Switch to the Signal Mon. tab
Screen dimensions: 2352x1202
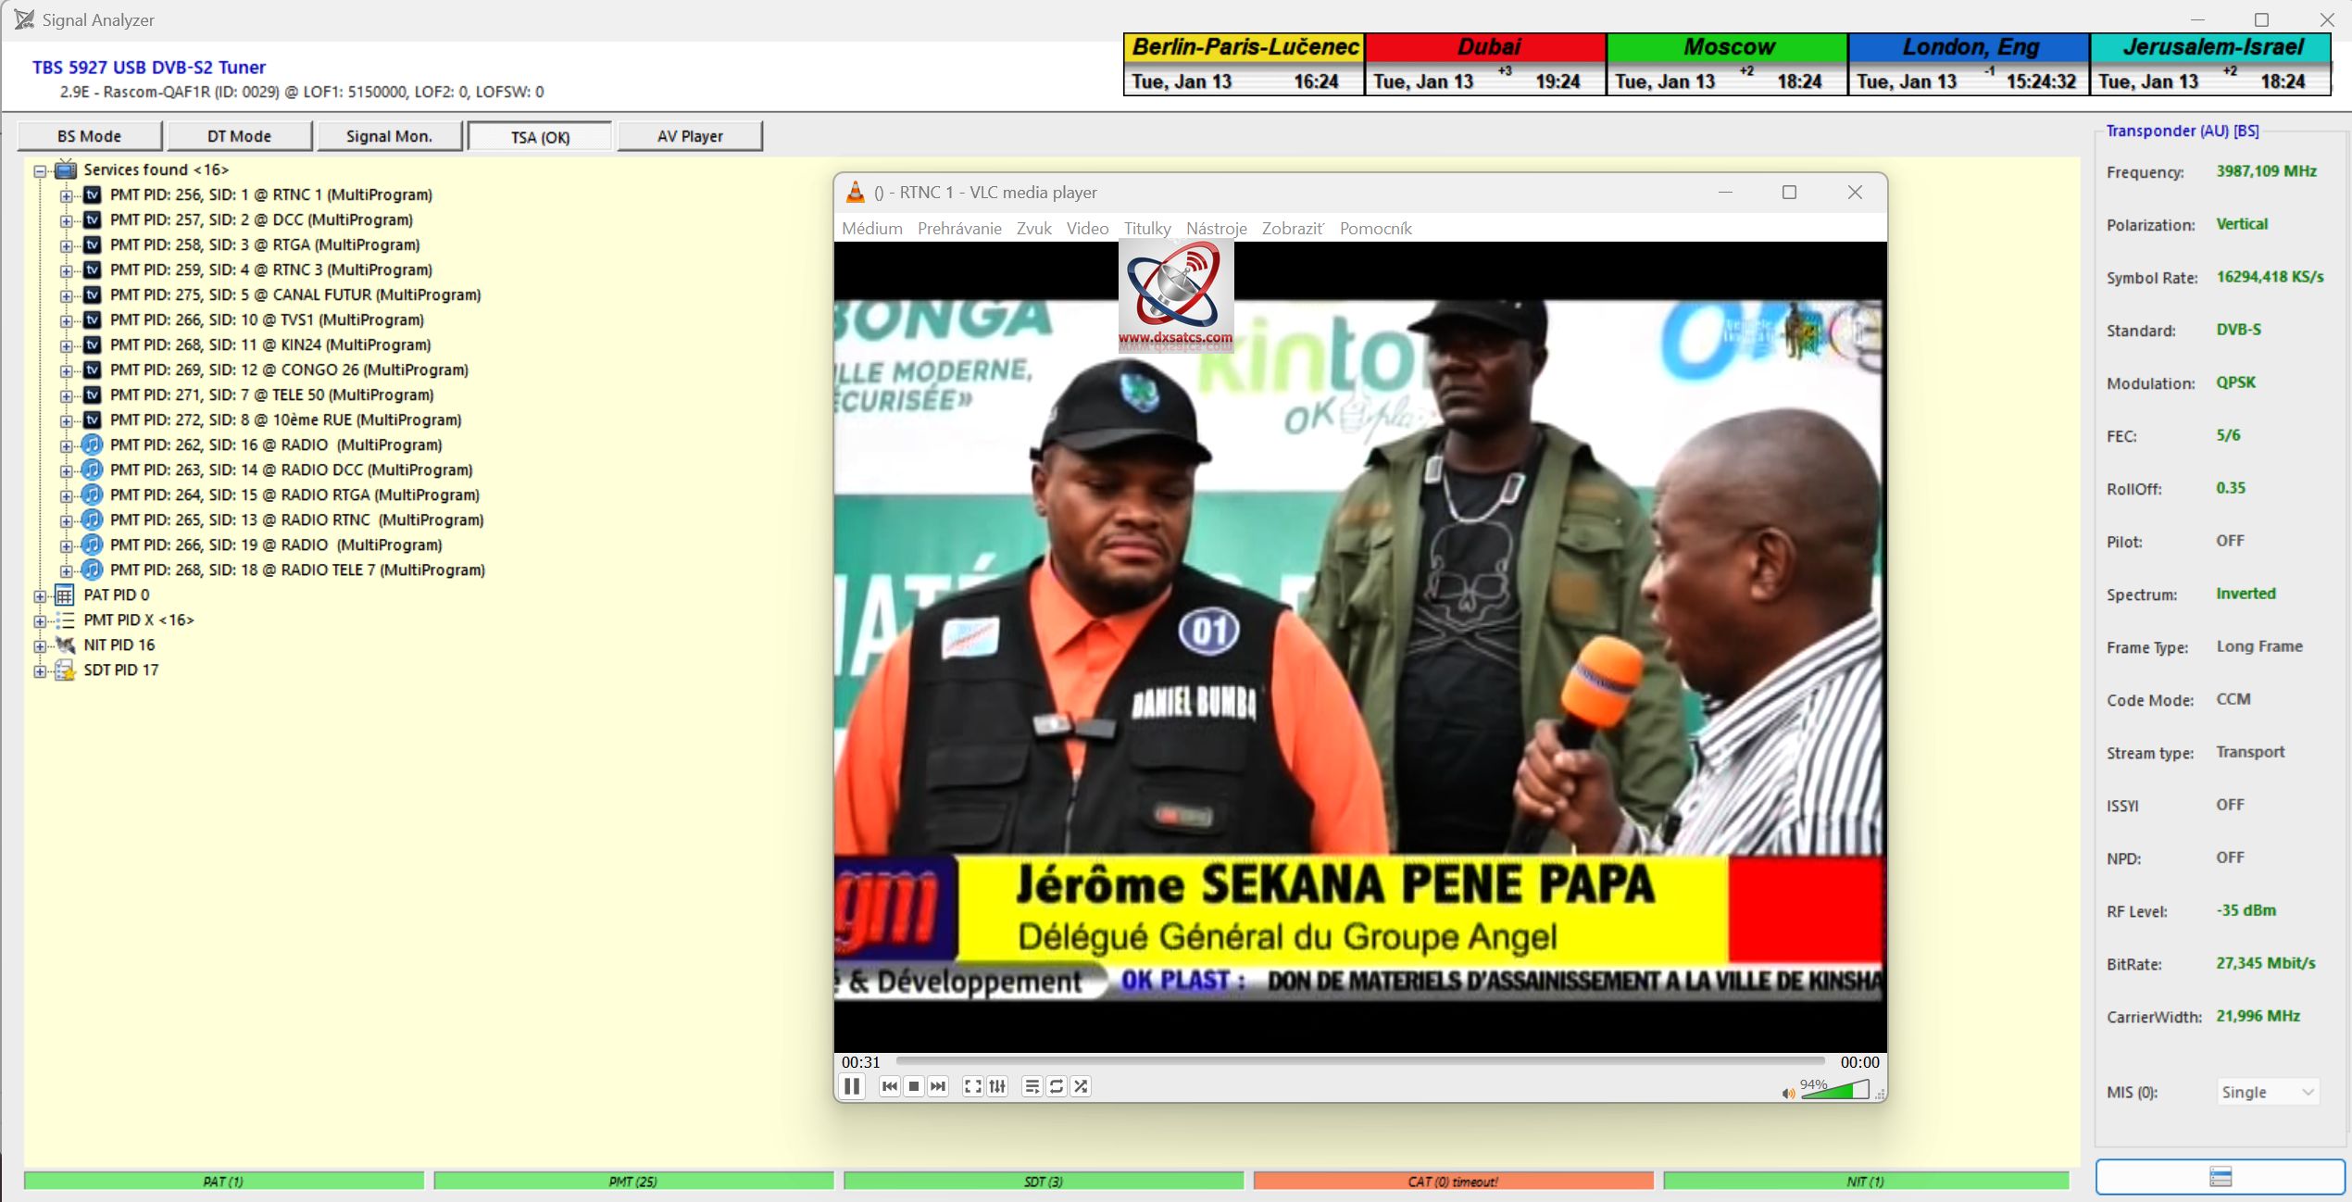click(389, 136)
